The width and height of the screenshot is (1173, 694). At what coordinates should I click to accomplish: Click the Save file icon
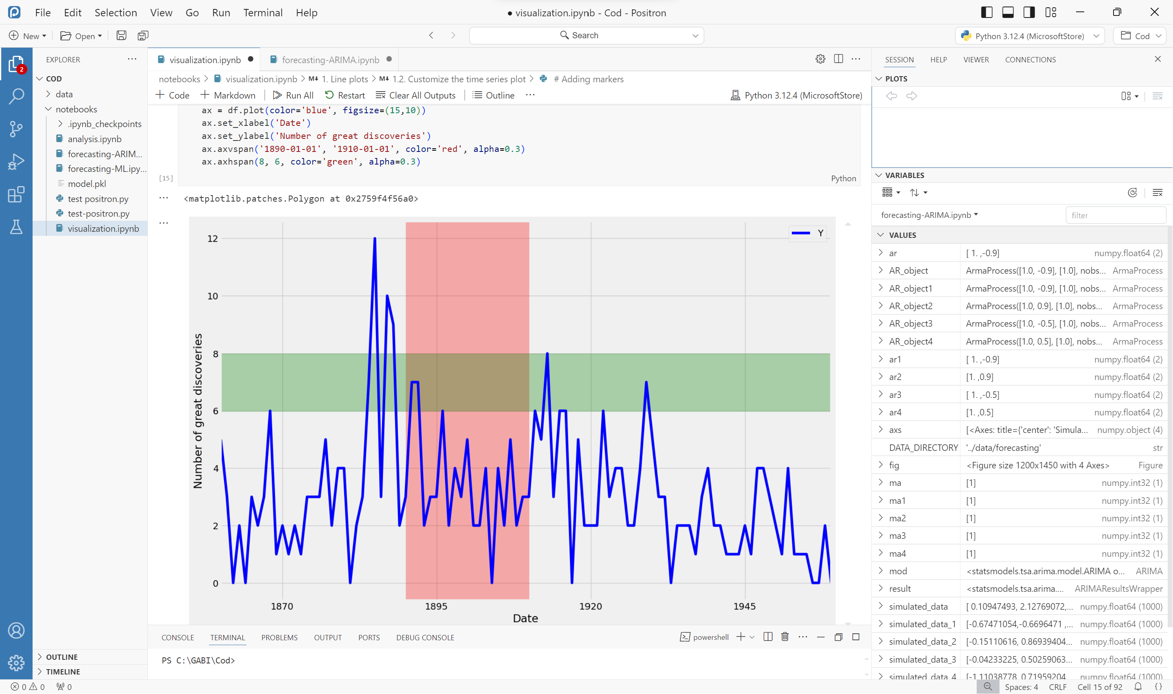point(121,35)
